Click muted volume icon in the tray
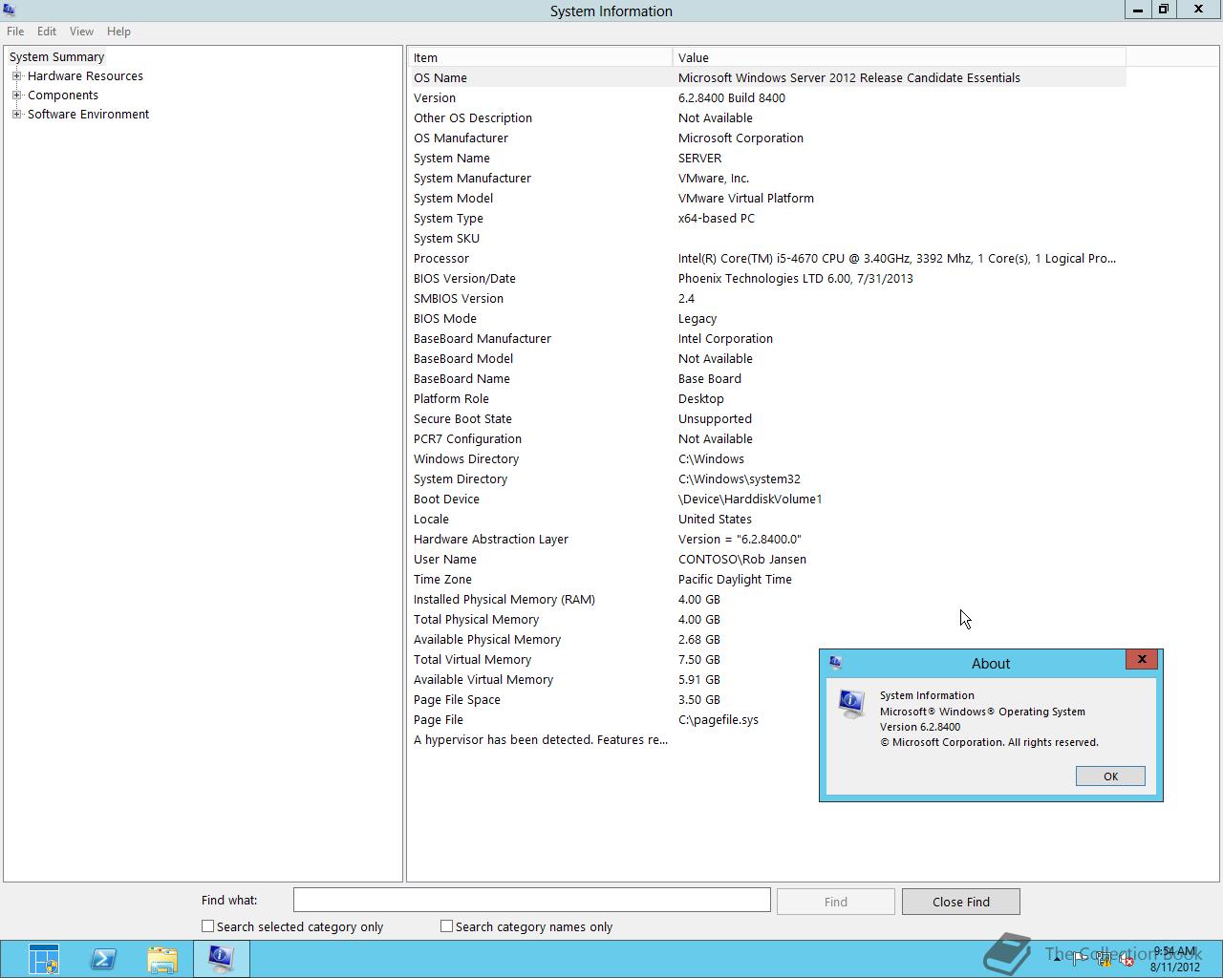1223x978 pixels. click(x=1127, y=960)
